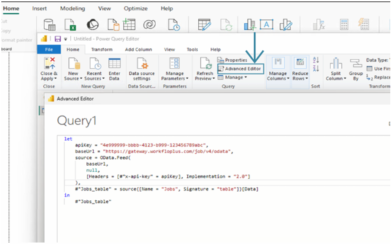Open the Power BI Help tab
The image size is (392, 244).
(x=167, y=9)
